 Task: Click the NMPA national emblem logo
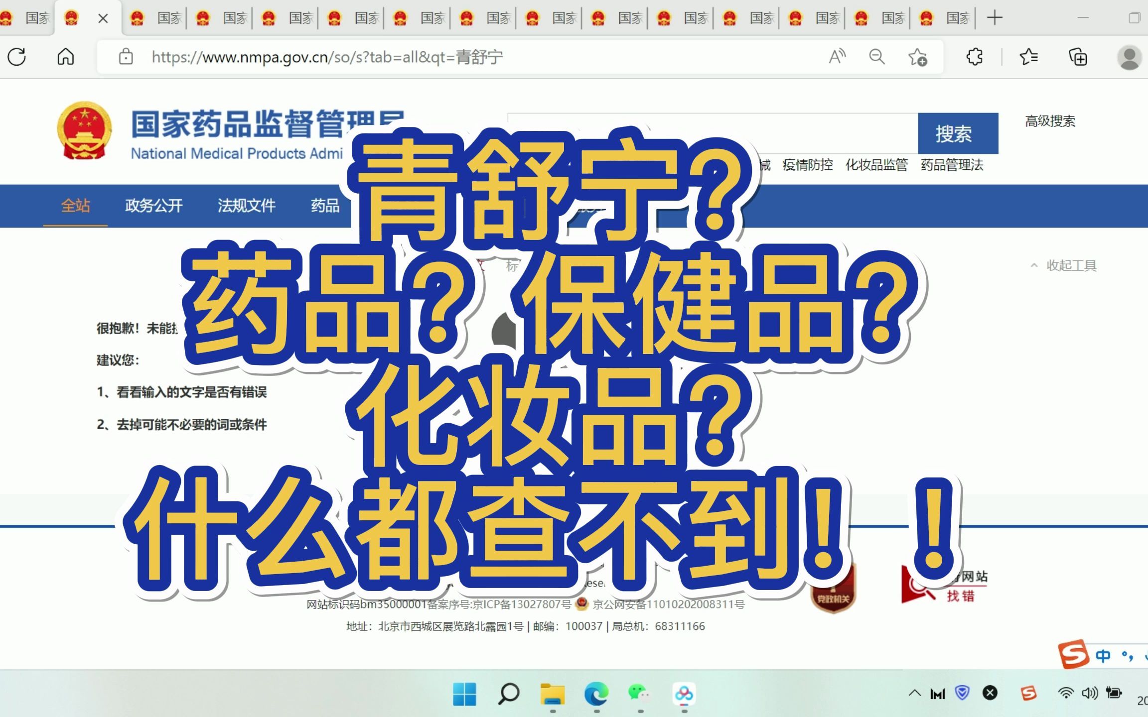(x=84, y=130)
